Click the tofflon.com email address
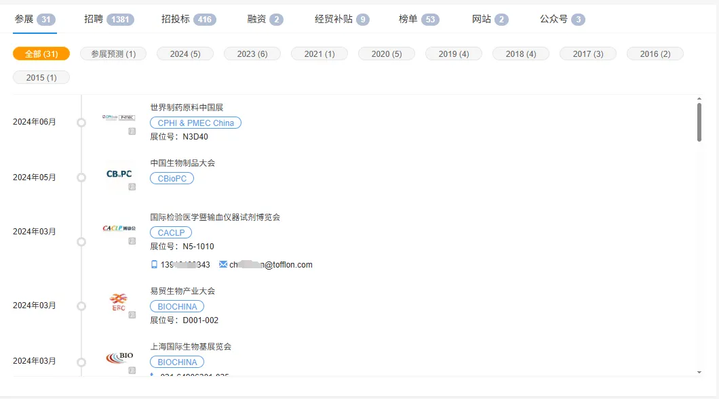Image resolution: width=719 pixels, height=399 pixels. pos(271,265)
